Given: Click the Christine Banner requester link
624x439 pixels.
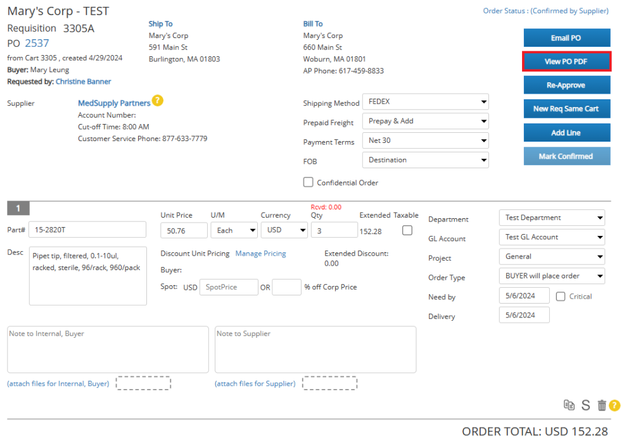Looking at the screenshot, I should 83,81.
